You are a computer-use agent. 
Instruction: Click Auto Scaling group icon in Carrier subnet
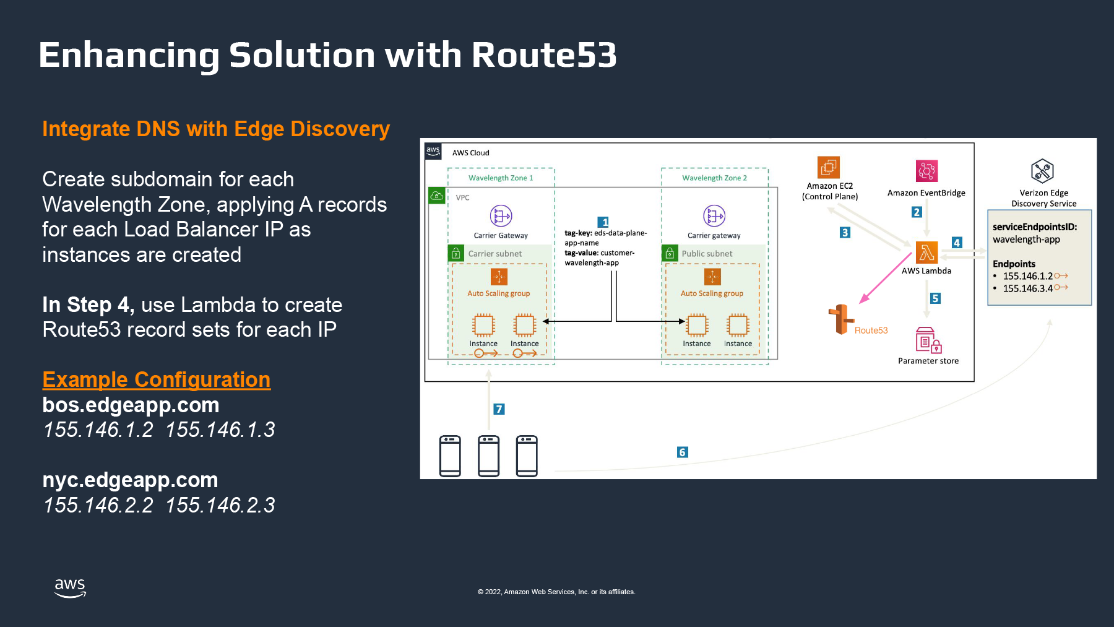click(499, 277)
